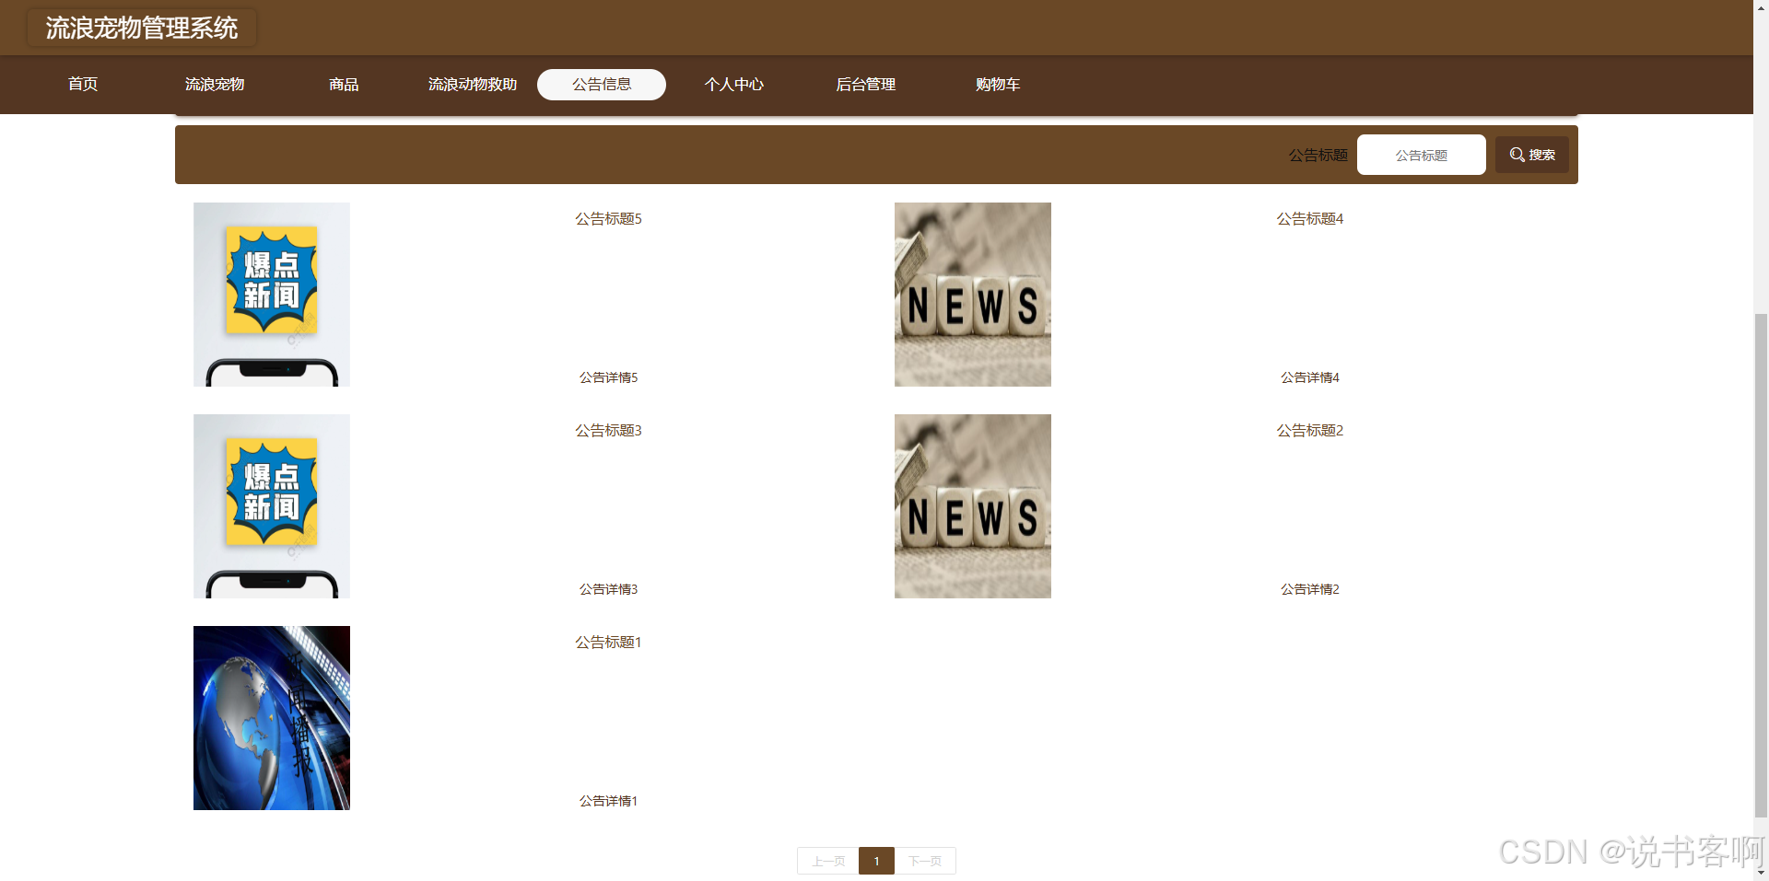Click the 公告标题2 title
The height and width of the screenshot is (881, 1769).
click(x=1310, y=431)
